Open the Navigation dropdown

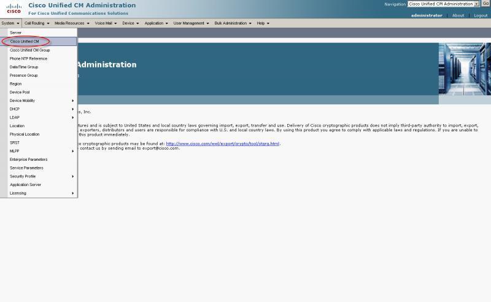[x=443, y=4]
